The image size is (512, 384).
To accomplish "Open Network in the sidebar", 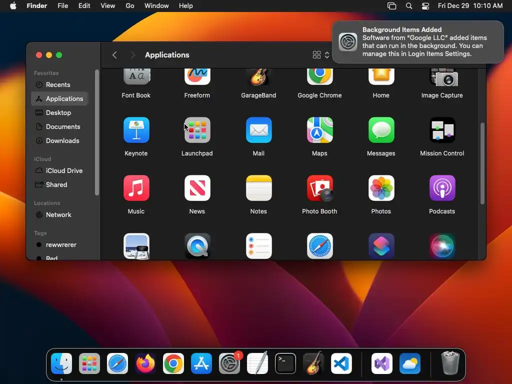I will [59, 215].
